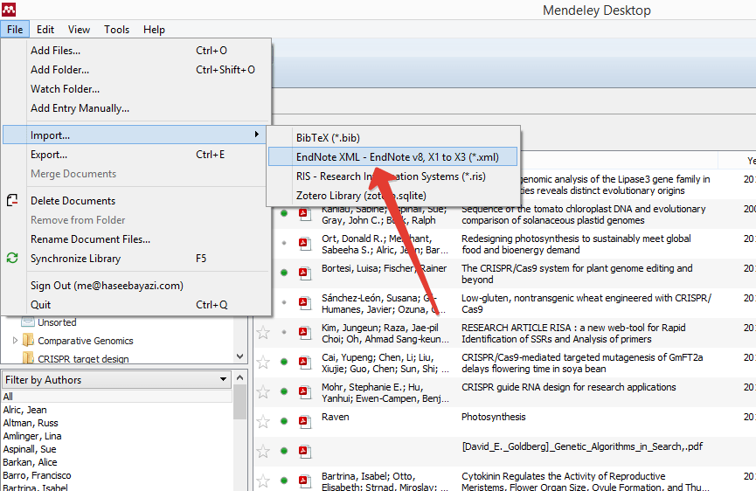756x491 pixels.
Task: Star the Mohr, Stephanie article
Action: pyautogui.click(x=263, y=391)
